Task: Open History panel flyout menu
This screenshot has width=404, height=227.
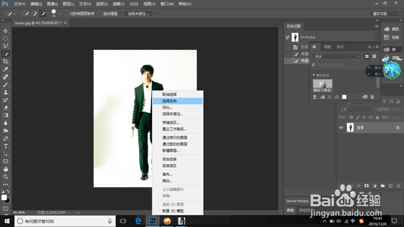Action: [x=377, y=26]
